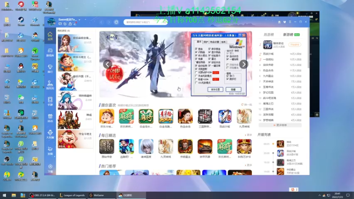Expand the Eason username dropdown arrow
354x199 pixels.
tap(80, 20)
